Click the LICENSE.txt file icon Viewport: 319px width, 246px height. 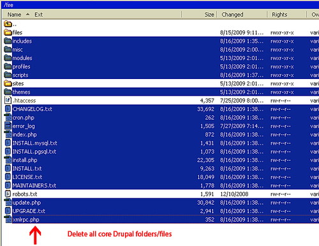tap(8, 177)
